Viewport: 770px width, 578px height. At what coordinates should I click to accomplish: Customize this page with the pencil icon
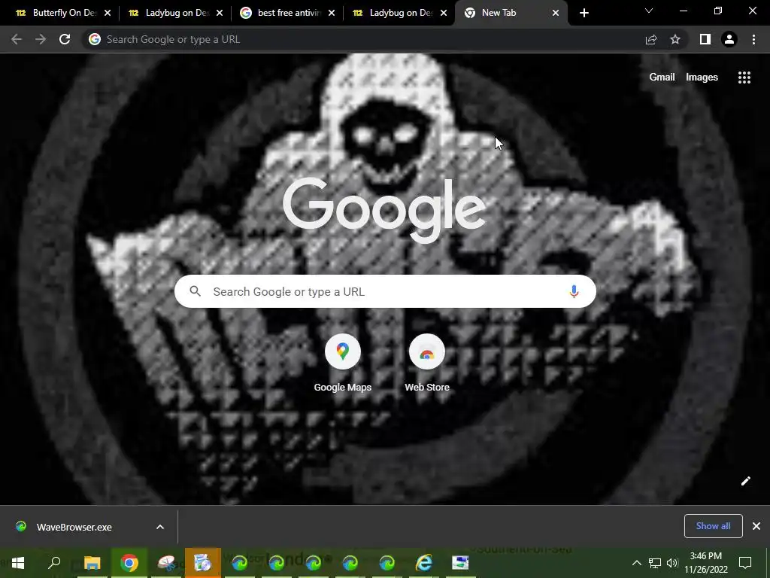click(745, 481)
